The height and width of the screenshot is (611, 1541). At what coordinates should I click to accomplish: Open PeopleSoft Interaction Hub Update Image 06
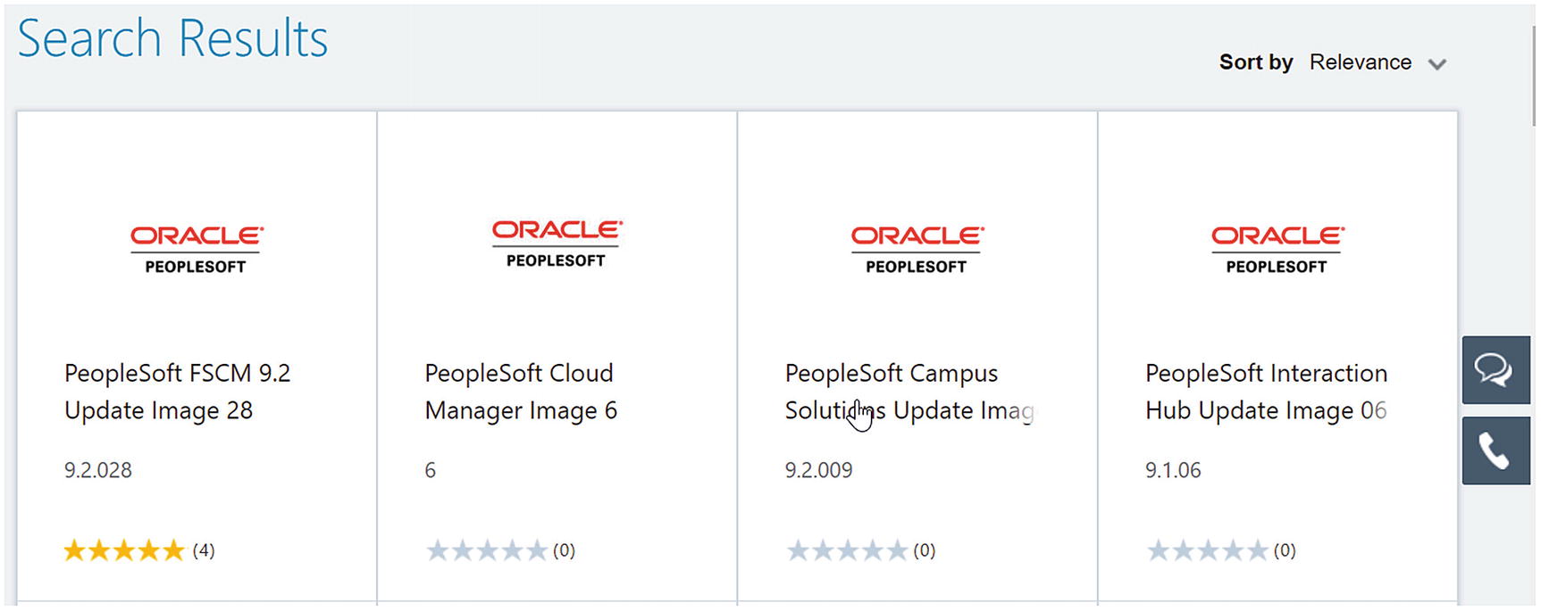click(1266, 392)
